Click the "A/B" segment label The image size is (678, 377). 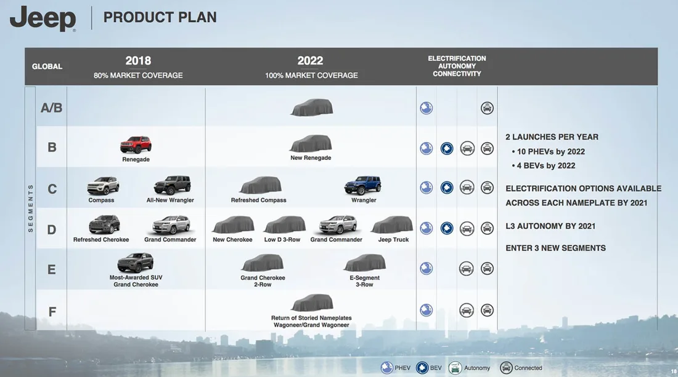point(51,108)
